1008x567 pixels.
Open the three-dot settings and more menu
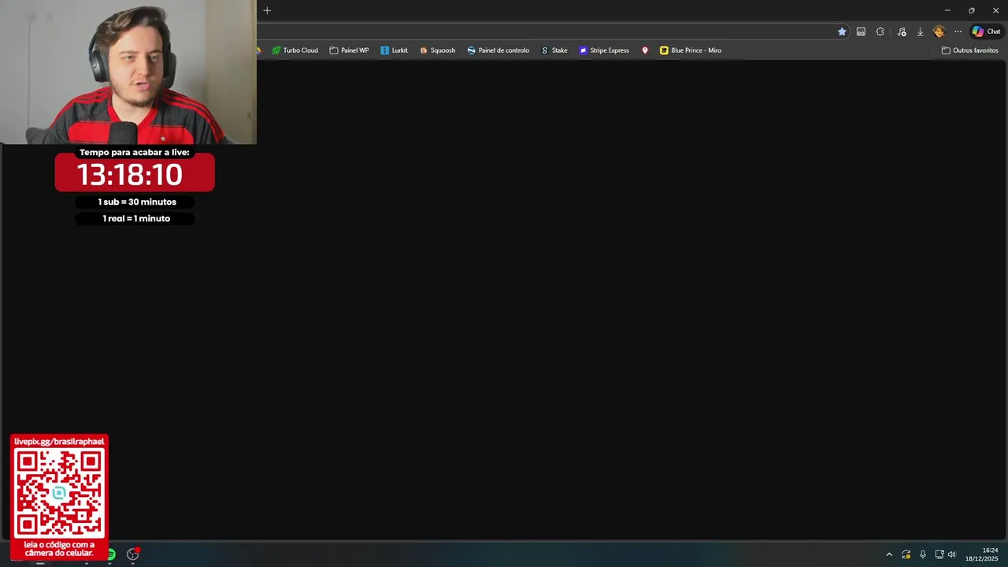click(958, 31)
